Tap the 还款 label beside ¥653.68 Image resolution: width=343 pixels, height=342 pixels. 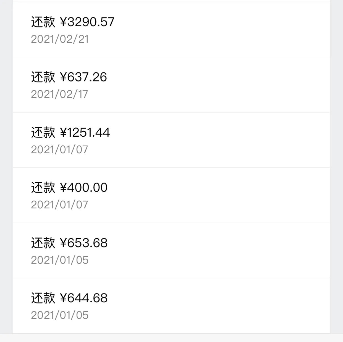coord(43,243)
